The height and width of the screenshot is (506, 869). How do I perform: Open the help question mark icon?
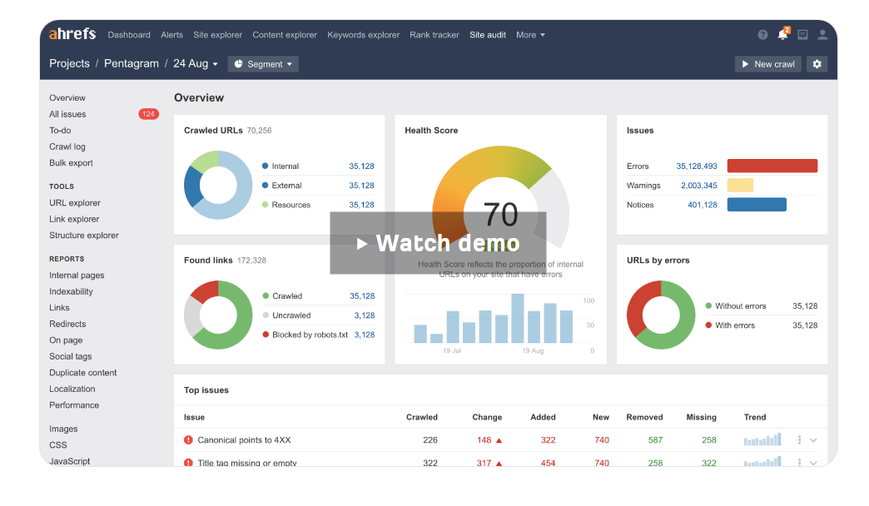coord(762,35)
